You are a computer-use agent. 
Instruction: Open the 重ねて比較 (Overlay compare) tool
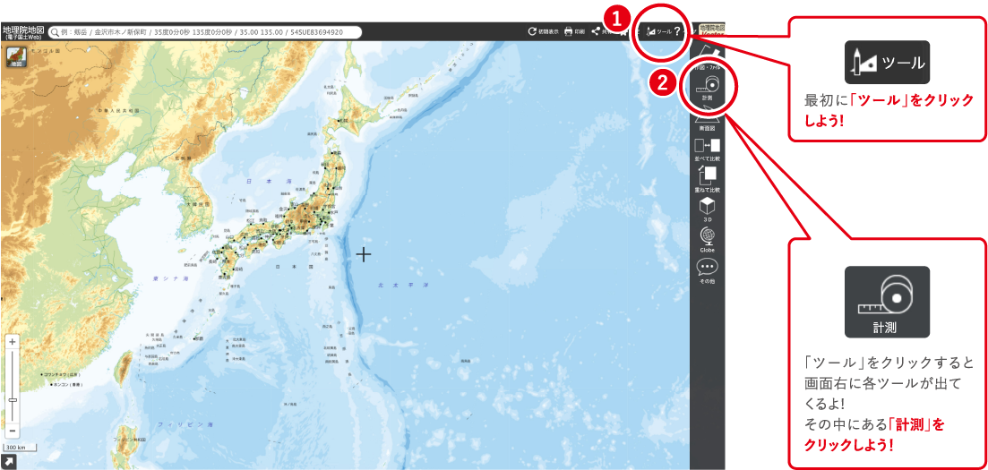[707, 180]
